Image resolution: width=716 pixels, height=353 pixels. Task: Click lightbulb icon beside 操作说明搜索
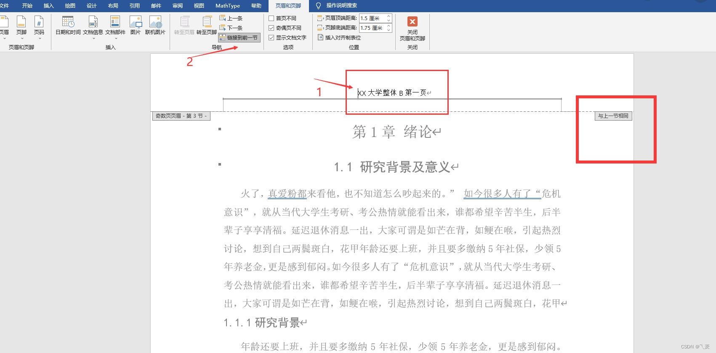[x=318, y=5]
